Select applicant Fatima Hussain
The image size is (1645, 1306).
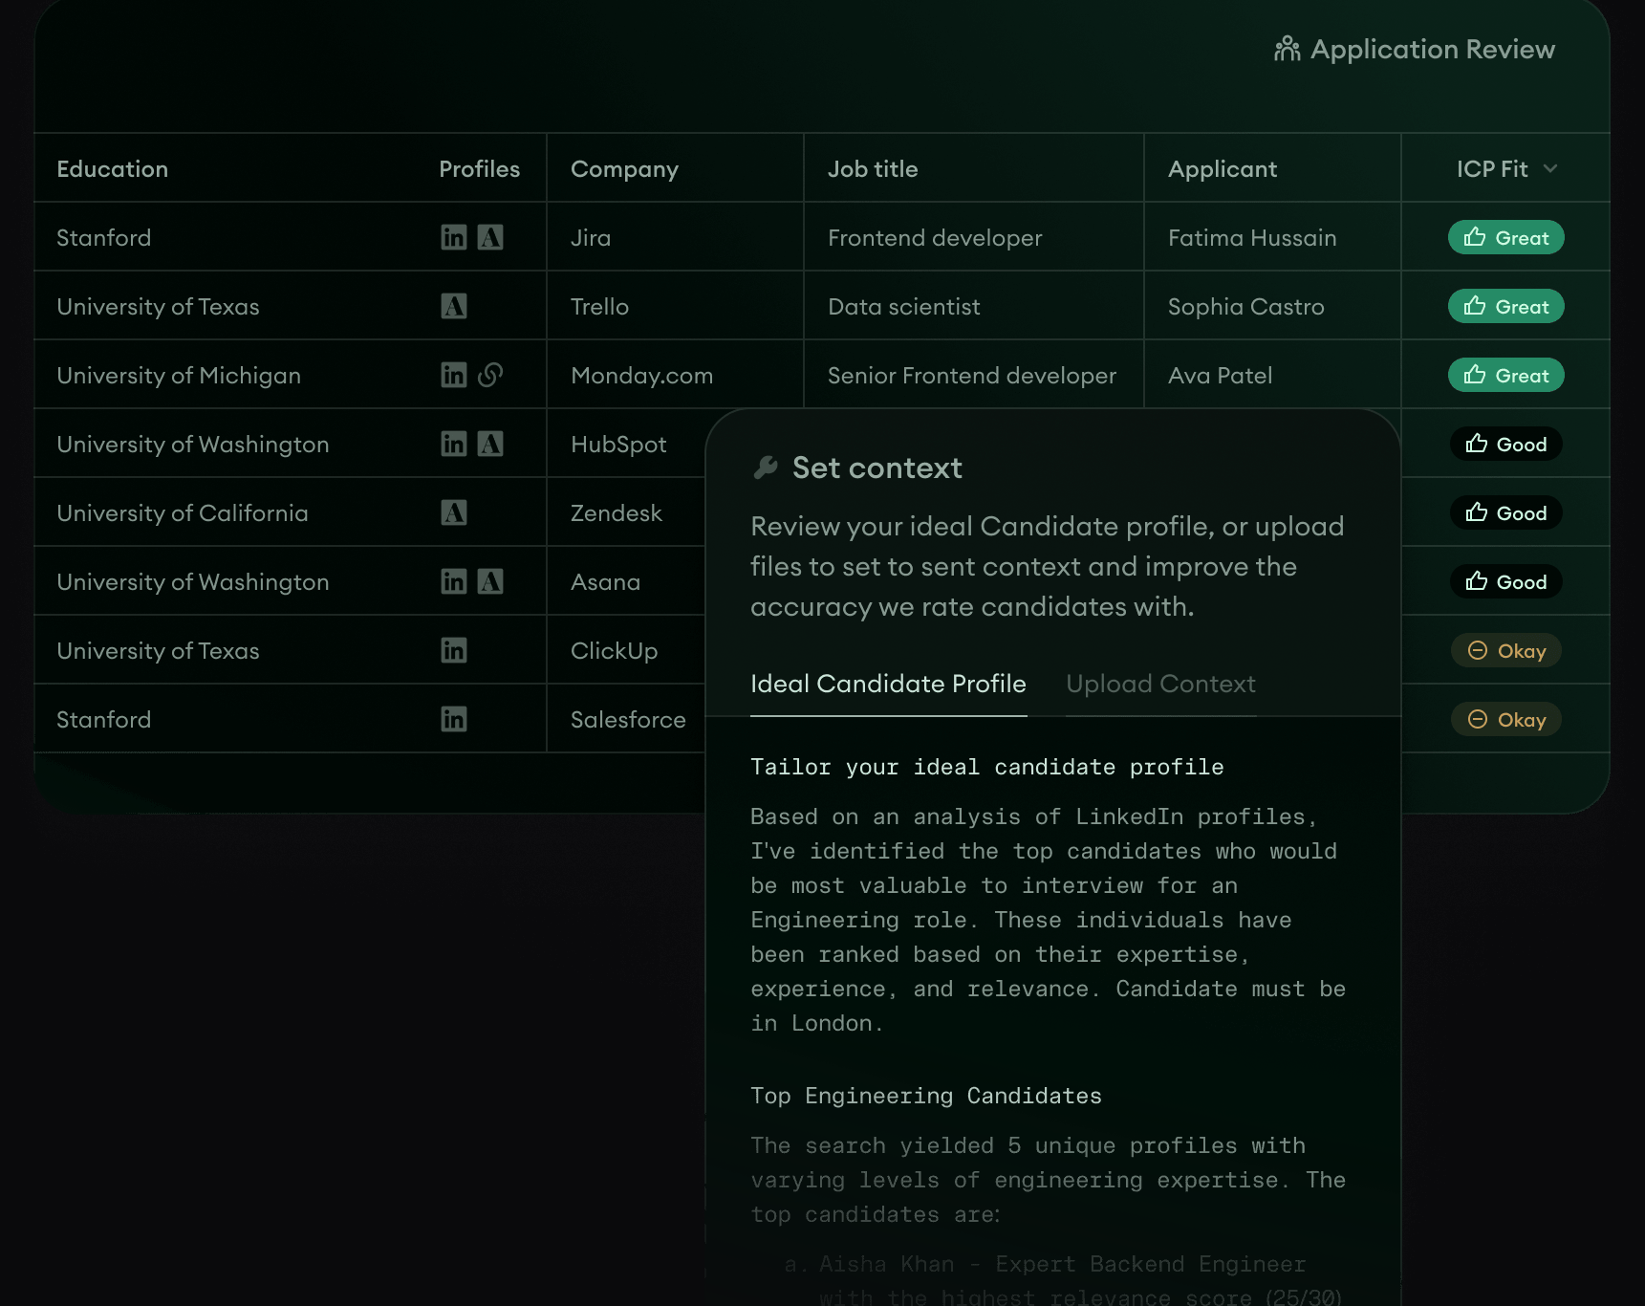click(1252, 237)
